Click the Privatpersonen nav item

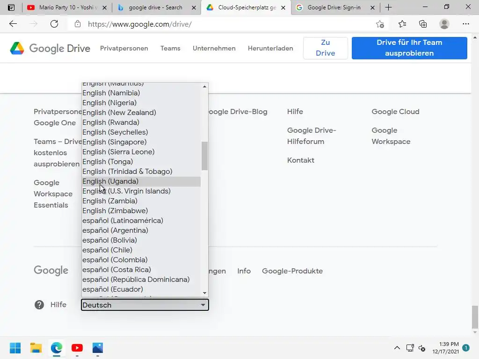124,48
